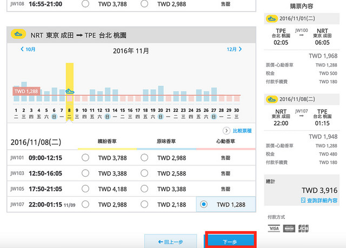Click the plane icon next to 2016/11/08(二)
346x248 pixels.
pyautogui.click(x=272, y=100)
